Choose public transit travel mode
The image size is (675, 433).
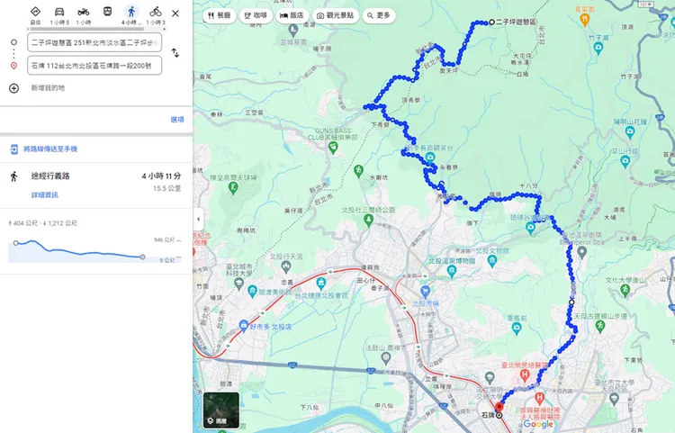click(108, 11)
